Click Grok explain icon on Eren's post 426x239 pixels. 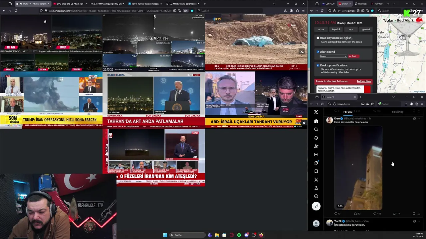tap(414, 119)
